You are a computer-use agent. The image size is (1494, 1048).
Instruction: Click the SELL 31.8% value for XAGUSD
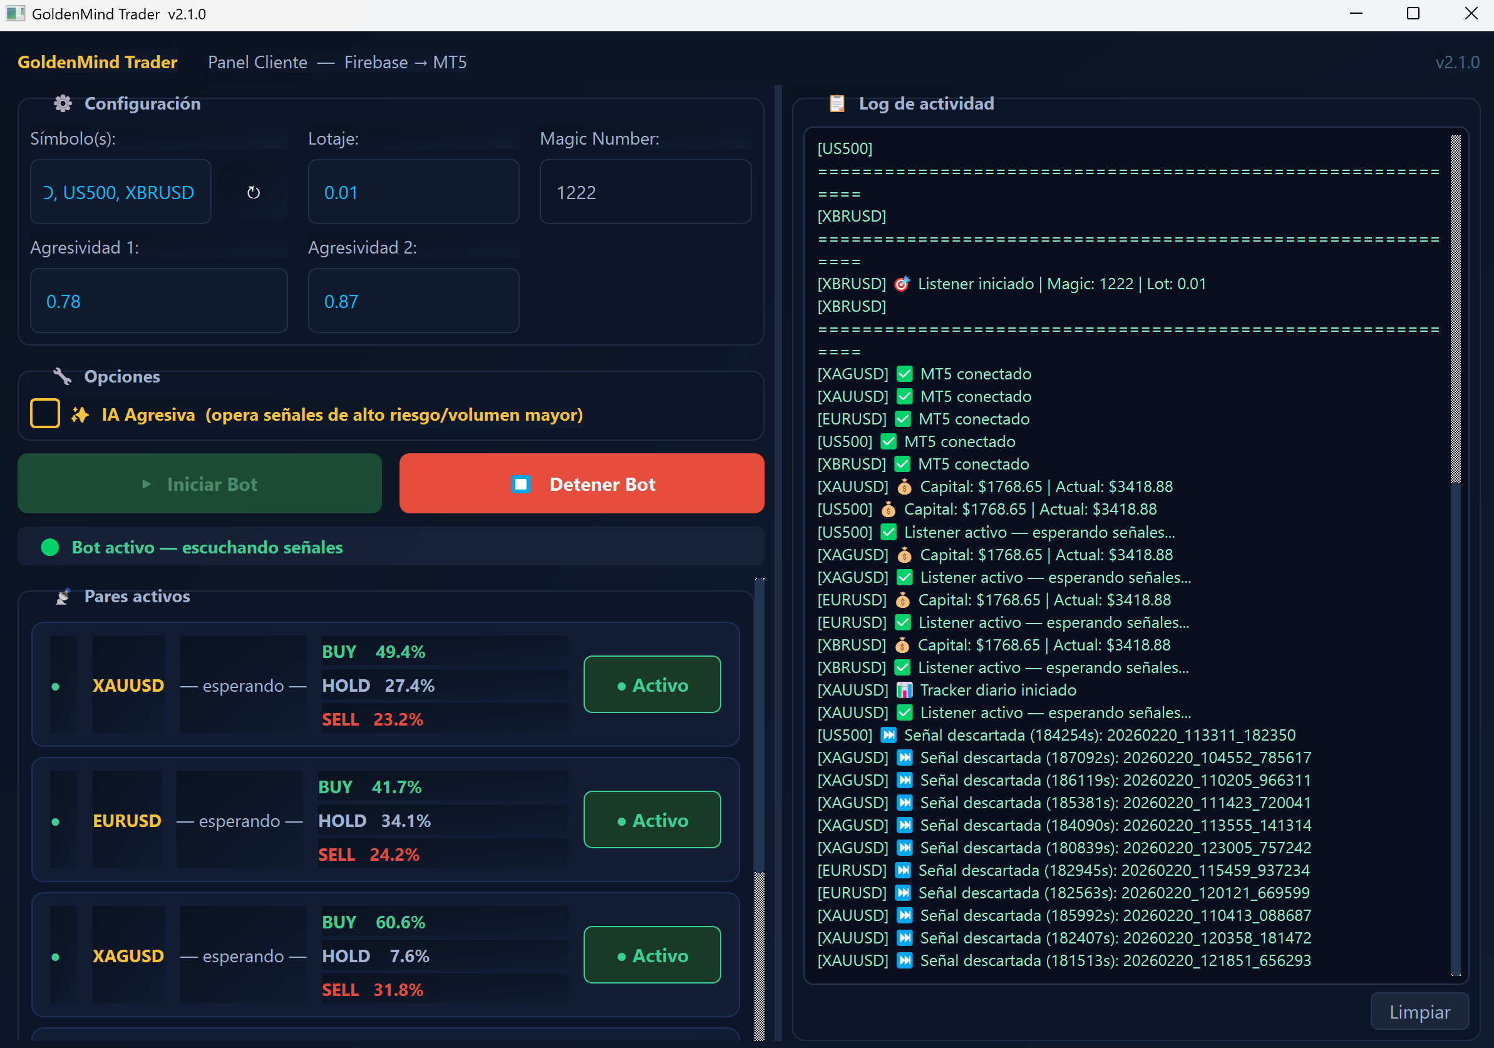372,990
